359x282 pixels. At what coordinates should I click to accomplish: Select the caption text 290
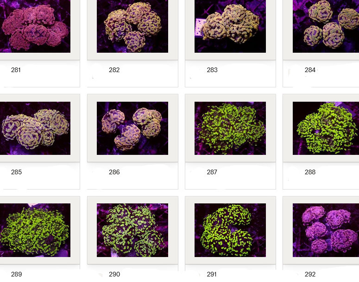[x=114, y=274]
